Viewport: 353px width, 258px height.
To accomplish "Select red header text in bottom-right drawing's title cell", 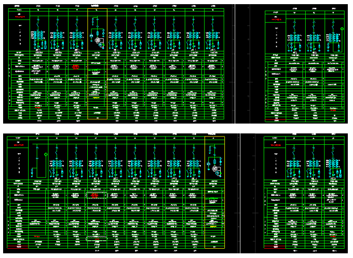I will click(x=276, y=145).
